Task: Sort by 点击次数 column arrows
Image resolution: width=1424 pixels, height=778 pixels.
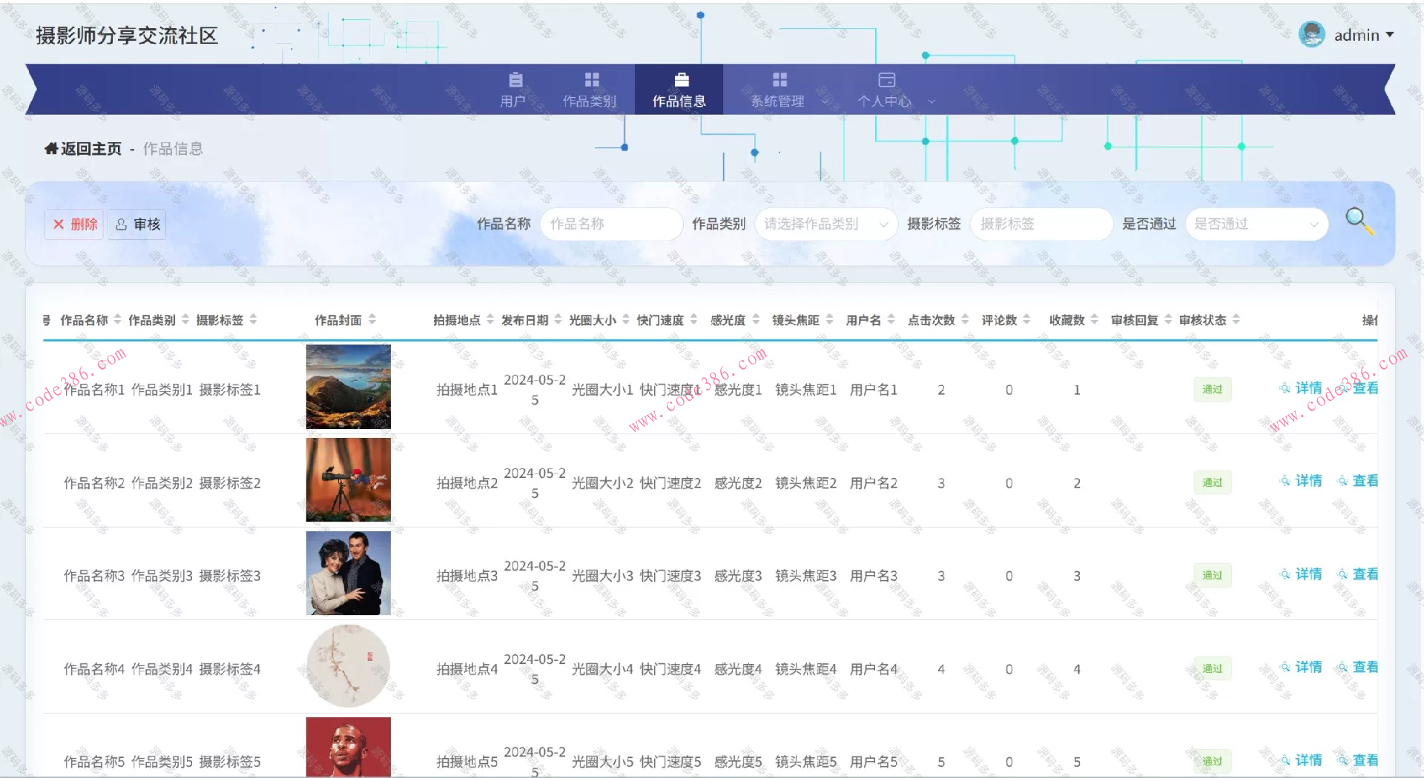Action: [965, 320]
